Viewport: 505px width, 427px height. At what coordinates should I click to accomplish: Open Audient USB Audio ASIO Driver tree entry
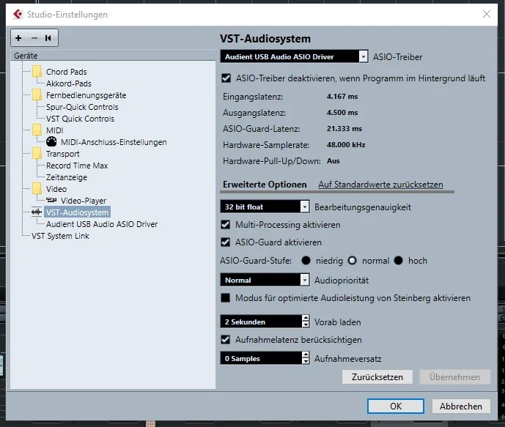(x=102, y=224)
